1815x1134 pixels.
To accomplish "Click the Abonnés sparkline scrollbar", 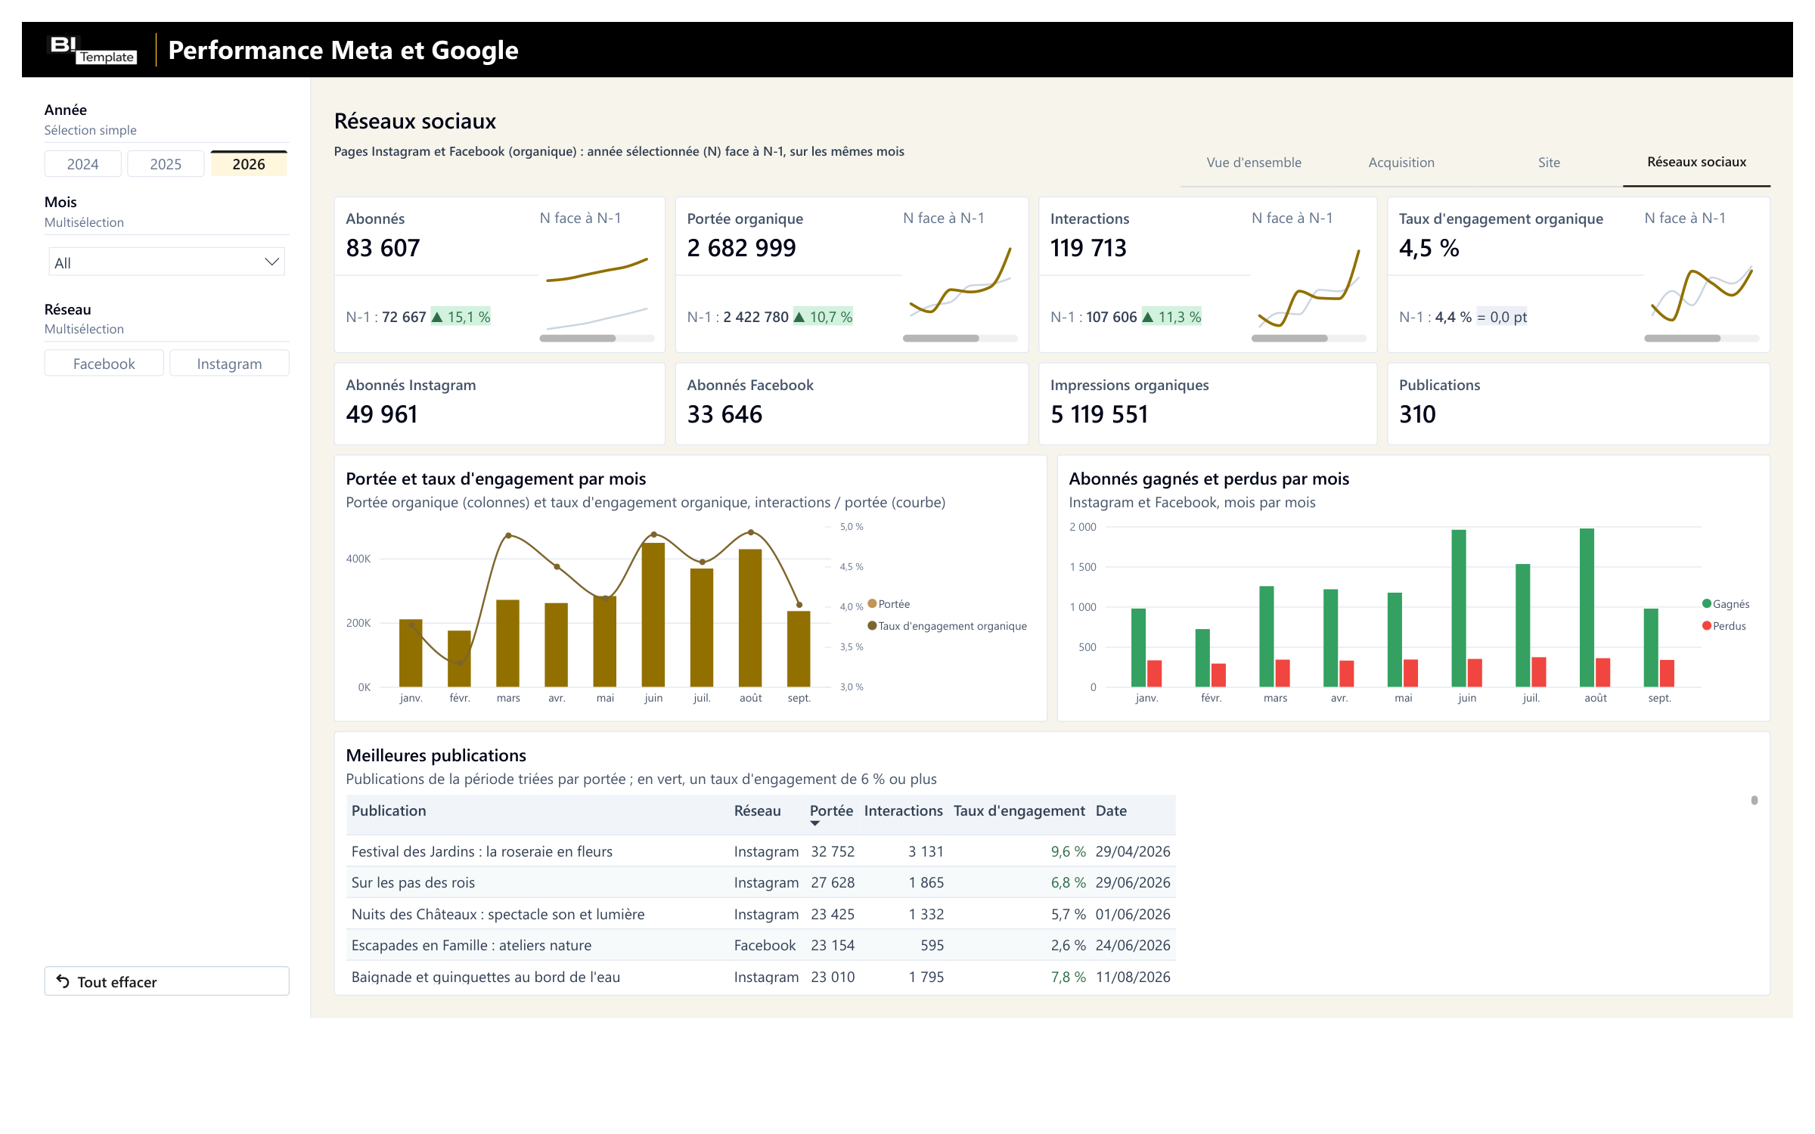I will (578, 338).
